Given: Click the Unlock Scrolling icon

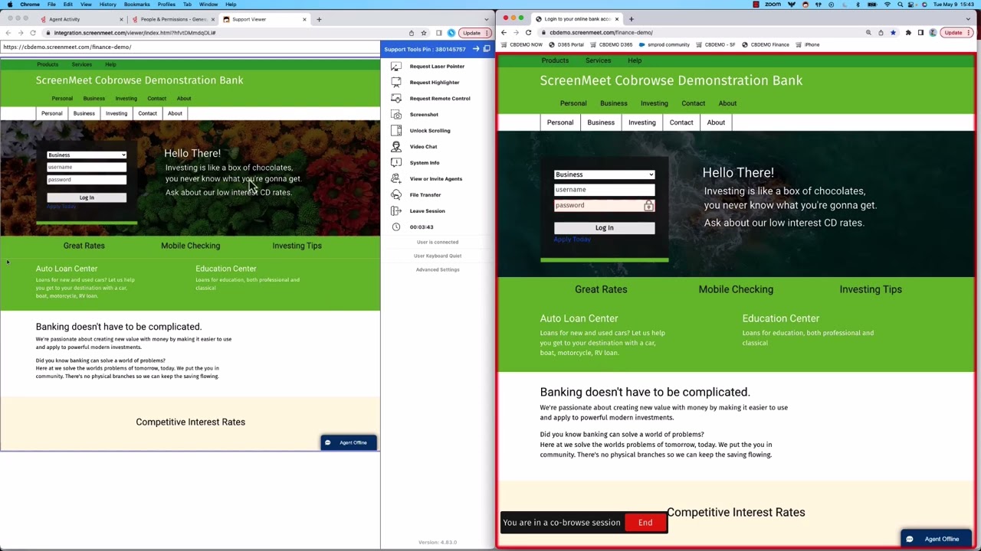Looking at the screenshot, I should pos(395,130).
